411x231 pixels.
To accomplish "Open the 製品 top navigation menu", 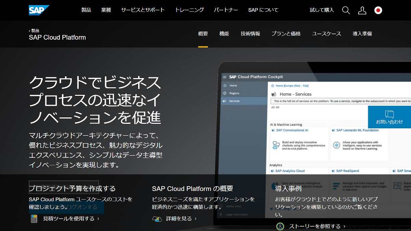I will point(86,10).
